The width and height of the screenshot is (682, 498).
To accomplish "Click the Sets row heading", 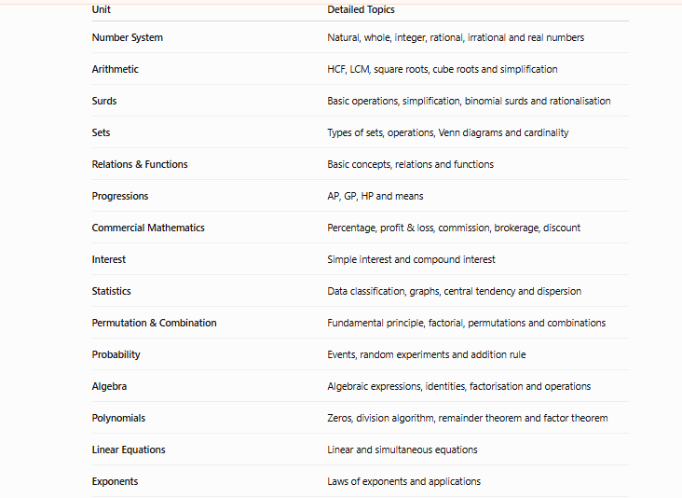I will point(101,132).
